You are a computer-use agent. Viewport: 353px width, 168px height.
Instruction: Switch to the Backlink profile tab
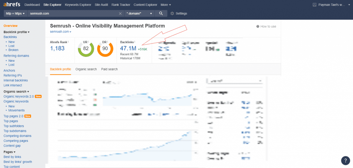[61, 69]
